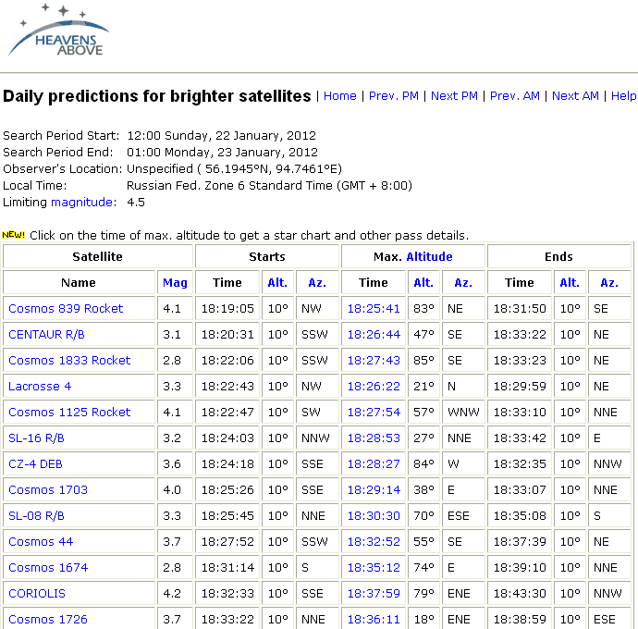Select the ESE max azimuth cell
The height and width of the screenshot is (629, 638).
click(463, 516)
